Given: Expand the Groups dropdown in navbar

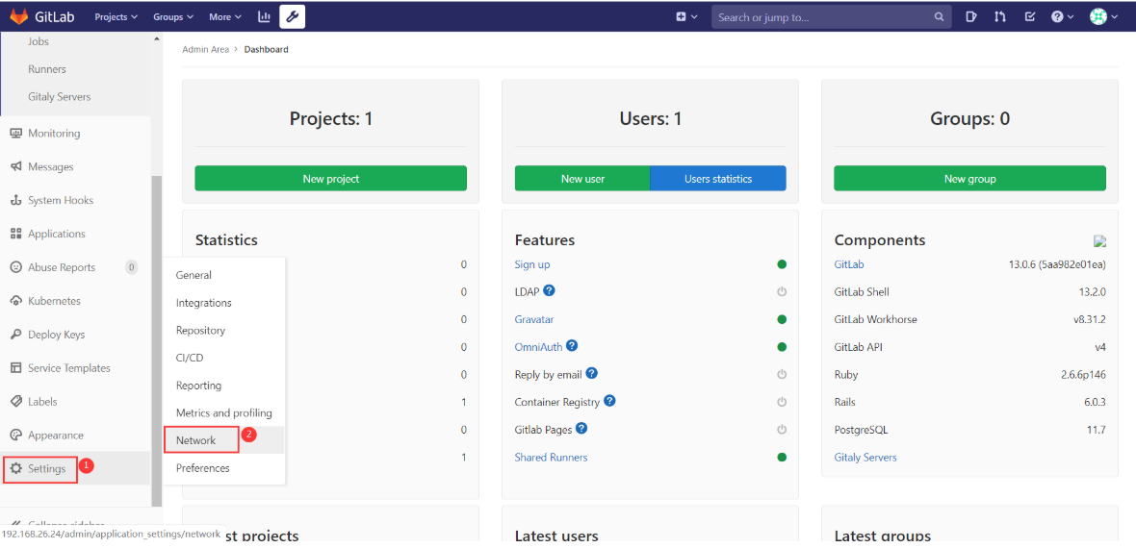Looking at the screenshot, I should click(173, 16).
